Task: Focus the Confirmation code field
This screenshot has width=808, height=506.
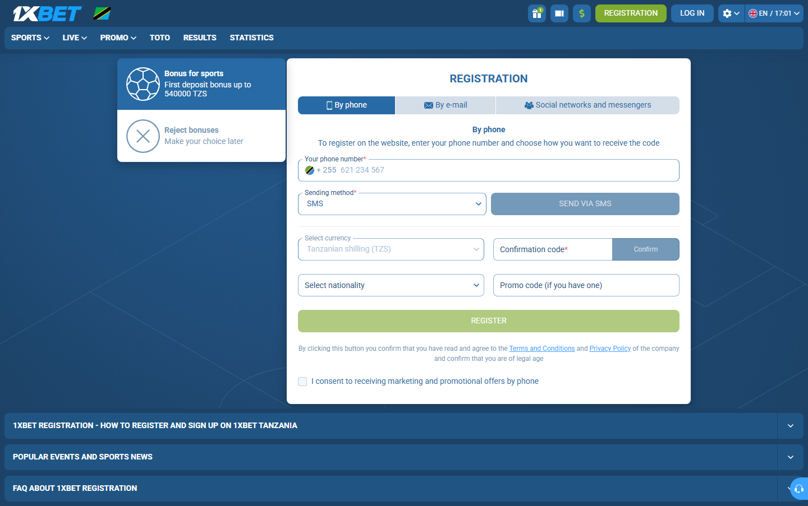Action: (553, 249)
